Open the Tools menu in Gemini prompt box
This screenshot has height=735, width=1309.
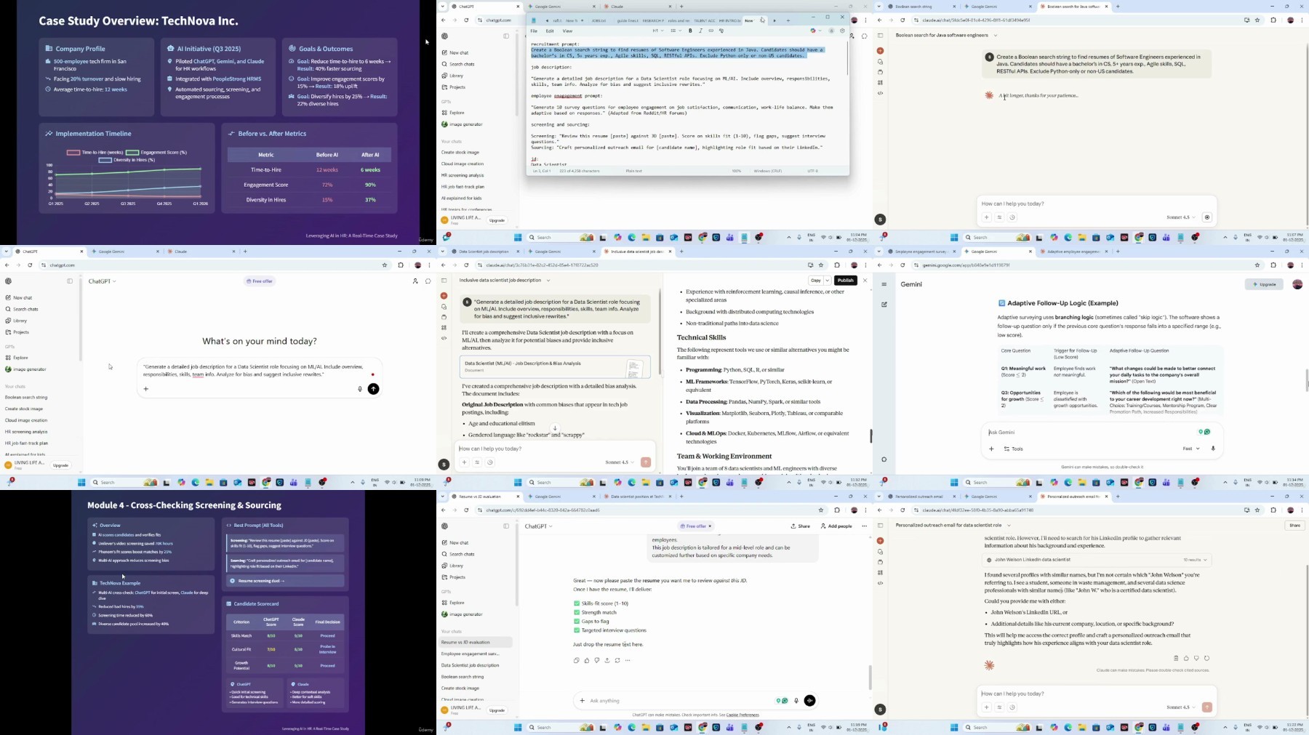pyautogui.click(x=1014, y=449)
